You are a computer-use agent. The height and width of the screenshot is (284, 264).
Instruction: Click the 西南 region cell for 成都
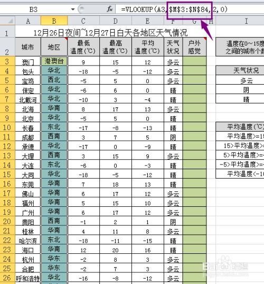pyautogui.click(x=54, y=136)
